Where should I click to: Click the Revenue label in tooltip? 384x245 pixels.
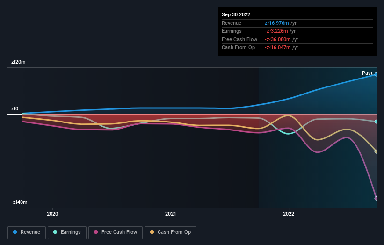232,23
